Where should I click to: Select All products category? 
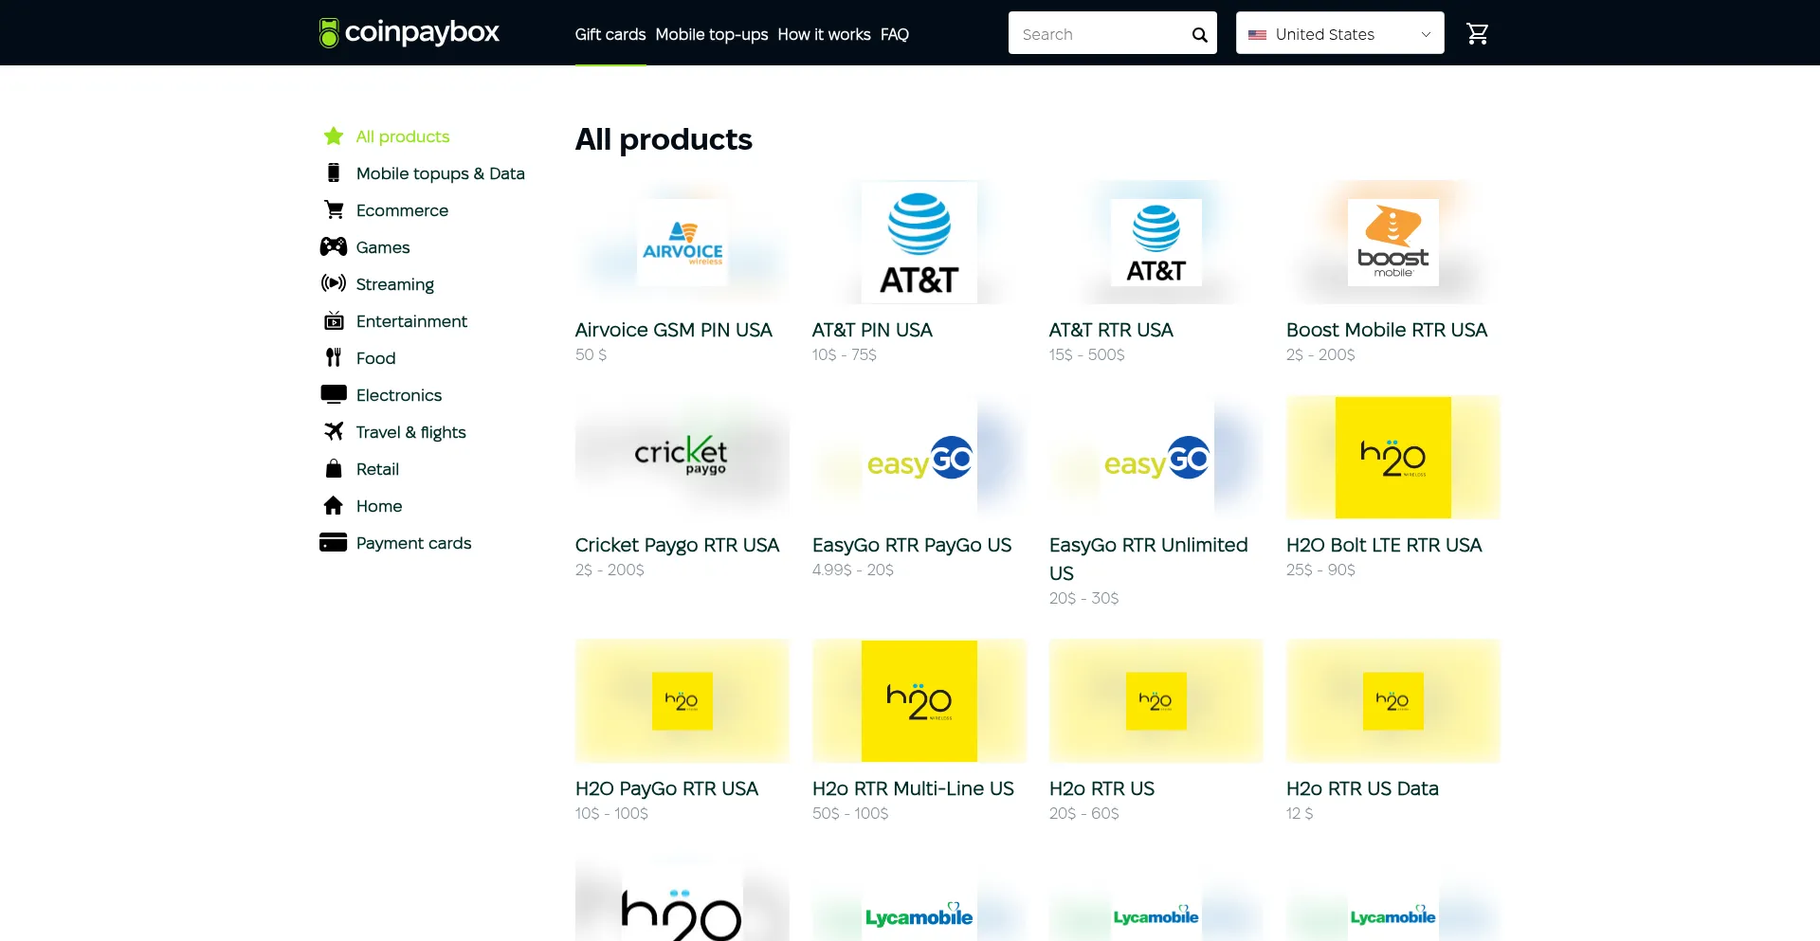click(403, 136)
